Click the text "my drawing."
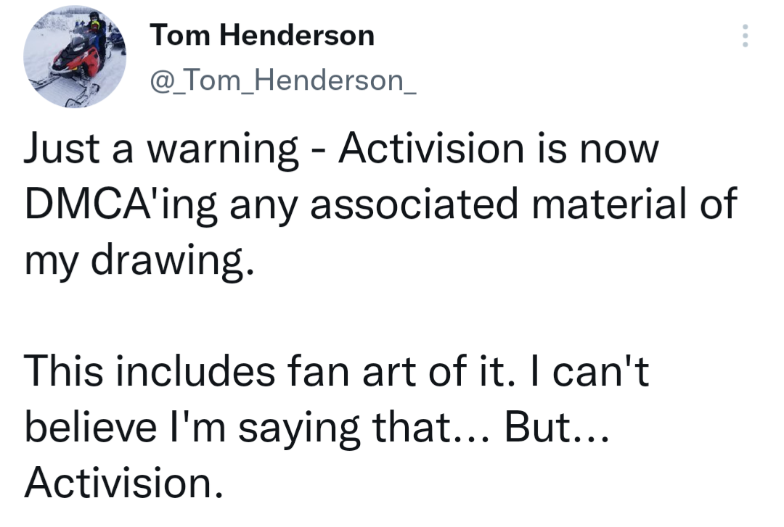This screenshot has height=527, width=784. pos(139,262)
